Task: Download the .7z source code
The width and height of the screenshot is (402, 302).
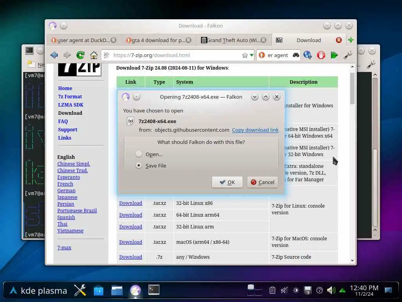Action: pyautogui.click(x=130, y=257)
